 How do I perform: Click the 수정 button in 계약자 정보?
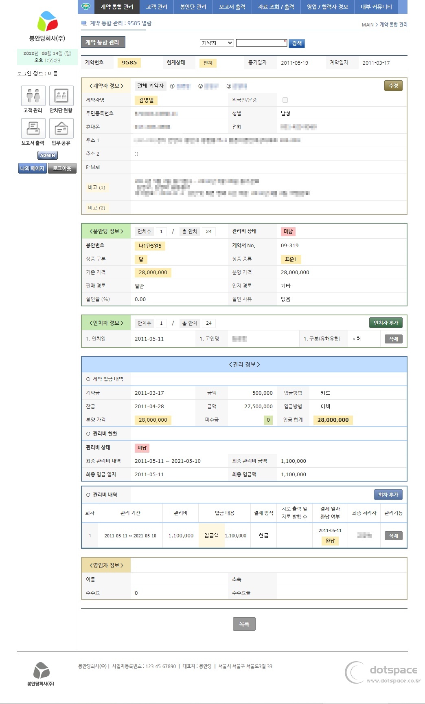pyautogui.click(x=393, y=86)
